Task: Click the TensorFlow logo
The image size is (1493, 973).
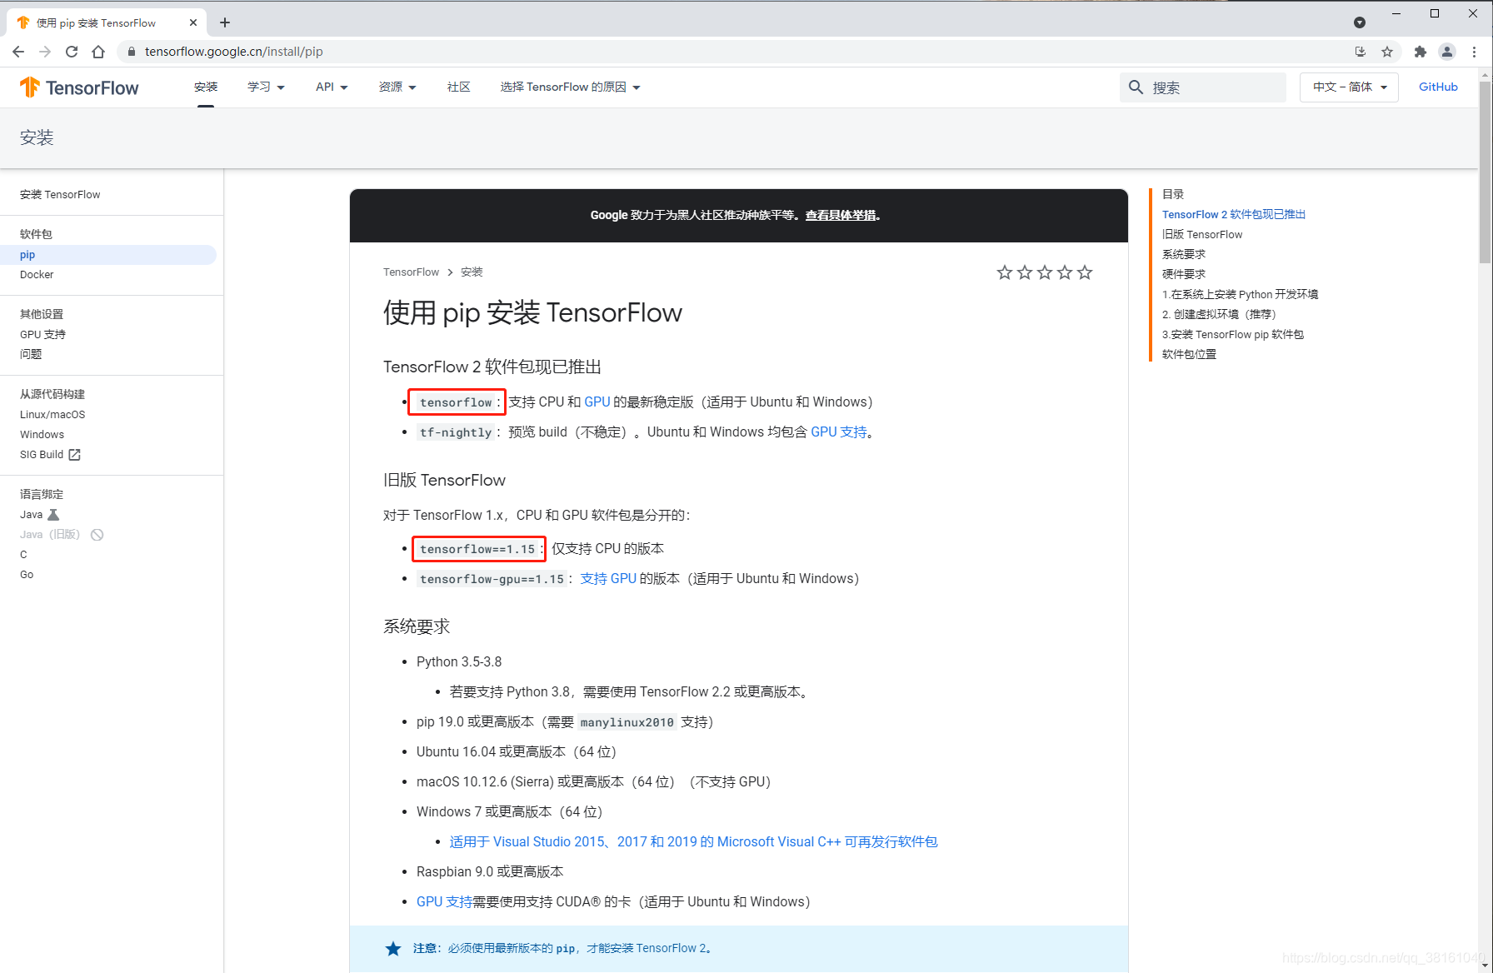Action: pos(79,87)
